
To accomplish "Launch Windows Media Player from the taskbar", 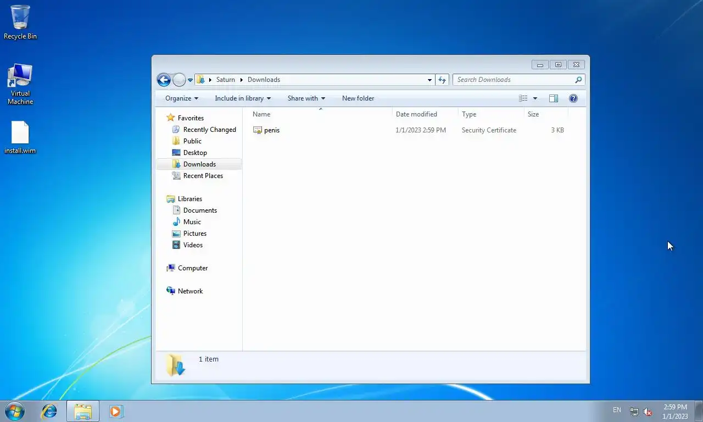I will pyautogui.click(x=116, y=411).
